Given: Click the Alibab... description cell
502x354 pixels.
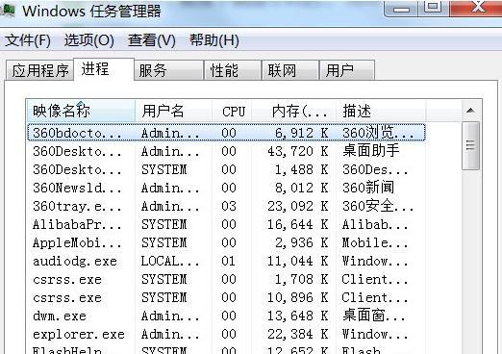Looking at the screenshot, I should (375, 224).
